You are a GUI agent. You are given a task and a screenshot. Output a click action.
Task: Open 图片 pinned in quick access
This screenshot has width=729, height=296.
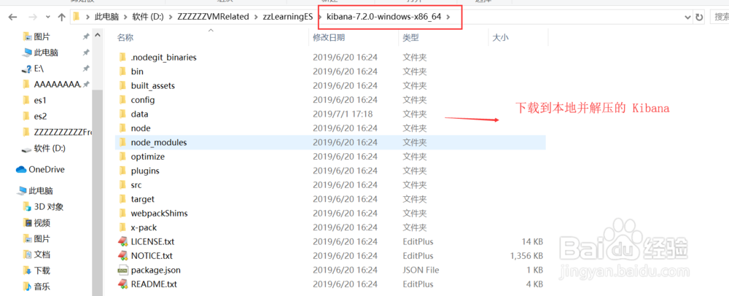click(x=42, y=36)
